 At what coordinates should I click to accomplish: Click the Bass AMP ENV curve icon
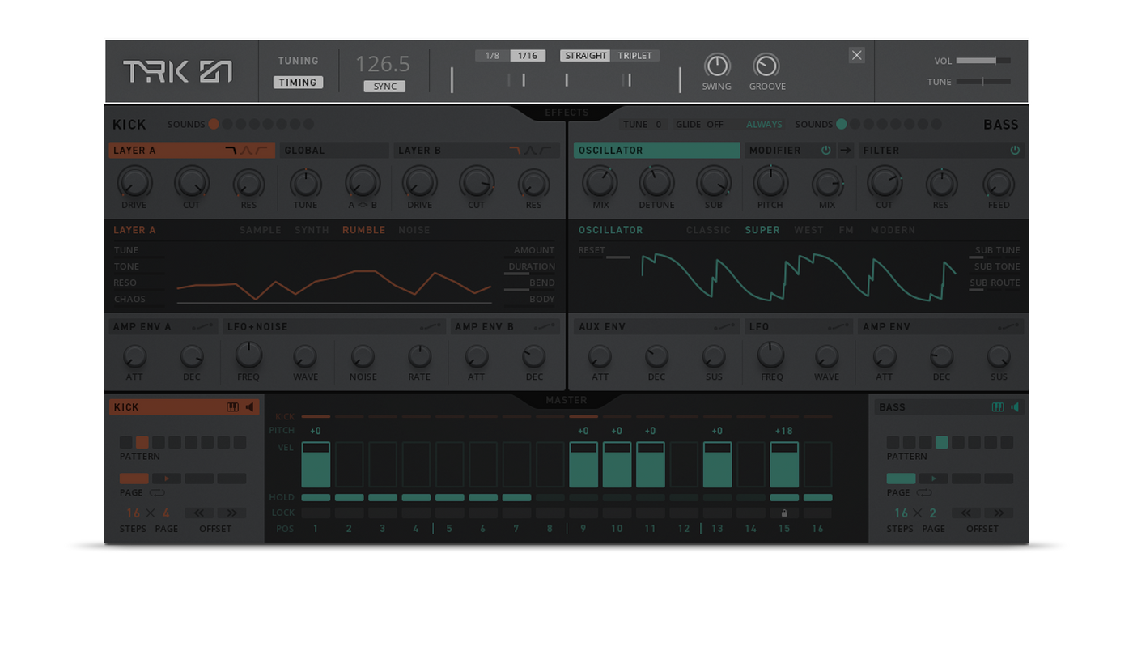click(x=1009, y=327)
